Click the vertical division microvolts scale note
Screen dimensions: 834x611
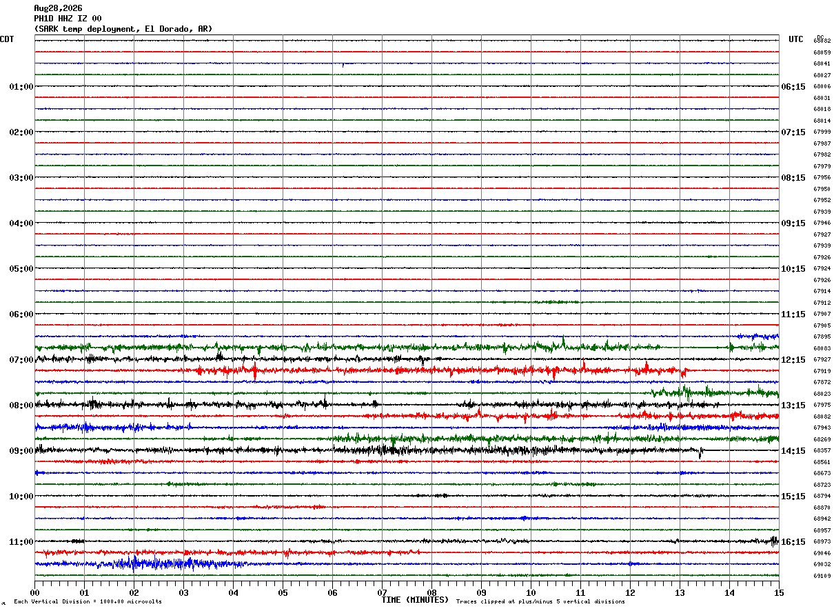pos(88,602)
